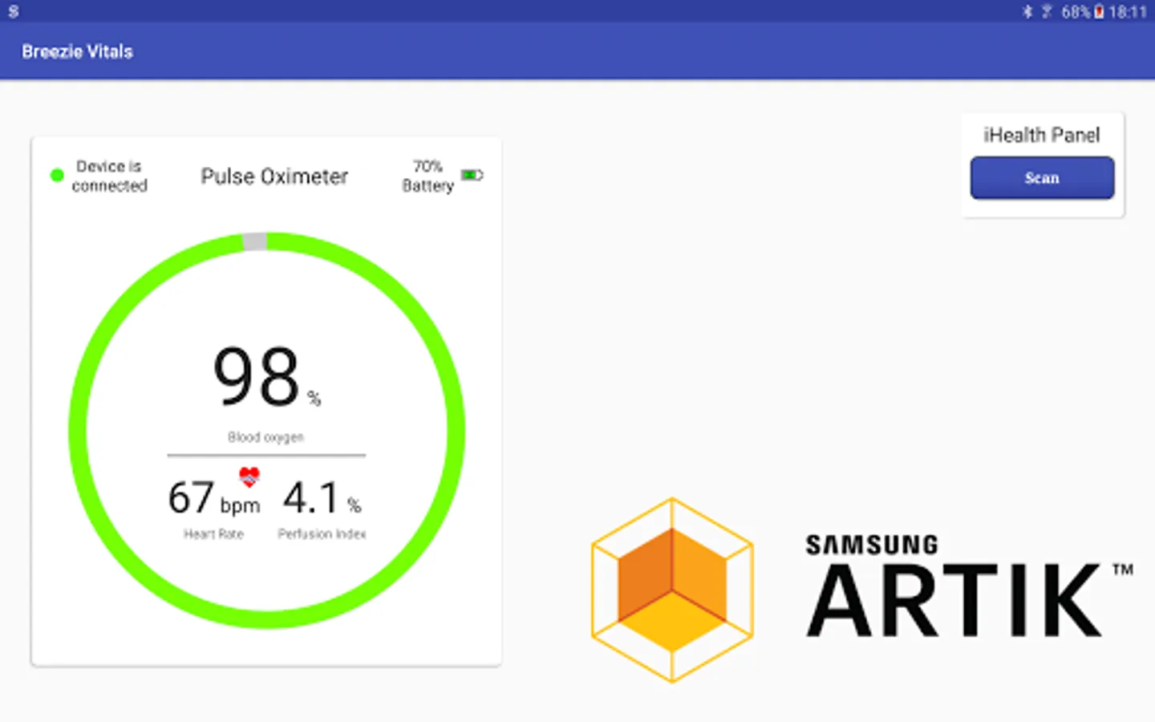The height and width of the screenshot is (722, 1155).
Task: Tap the 'Device is connected' status text
Action: click(x=110, y=176)
